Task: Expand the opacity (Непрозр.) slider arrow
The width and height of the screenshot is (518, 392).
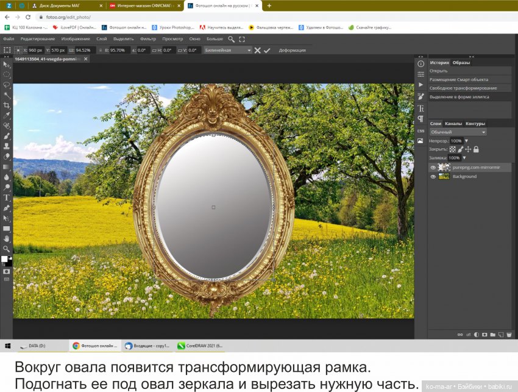Action: 466,141
